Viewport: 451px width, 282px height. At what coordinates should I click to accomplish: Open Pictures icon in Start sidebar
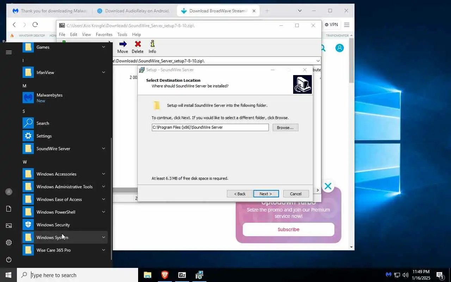coord(9,226)
